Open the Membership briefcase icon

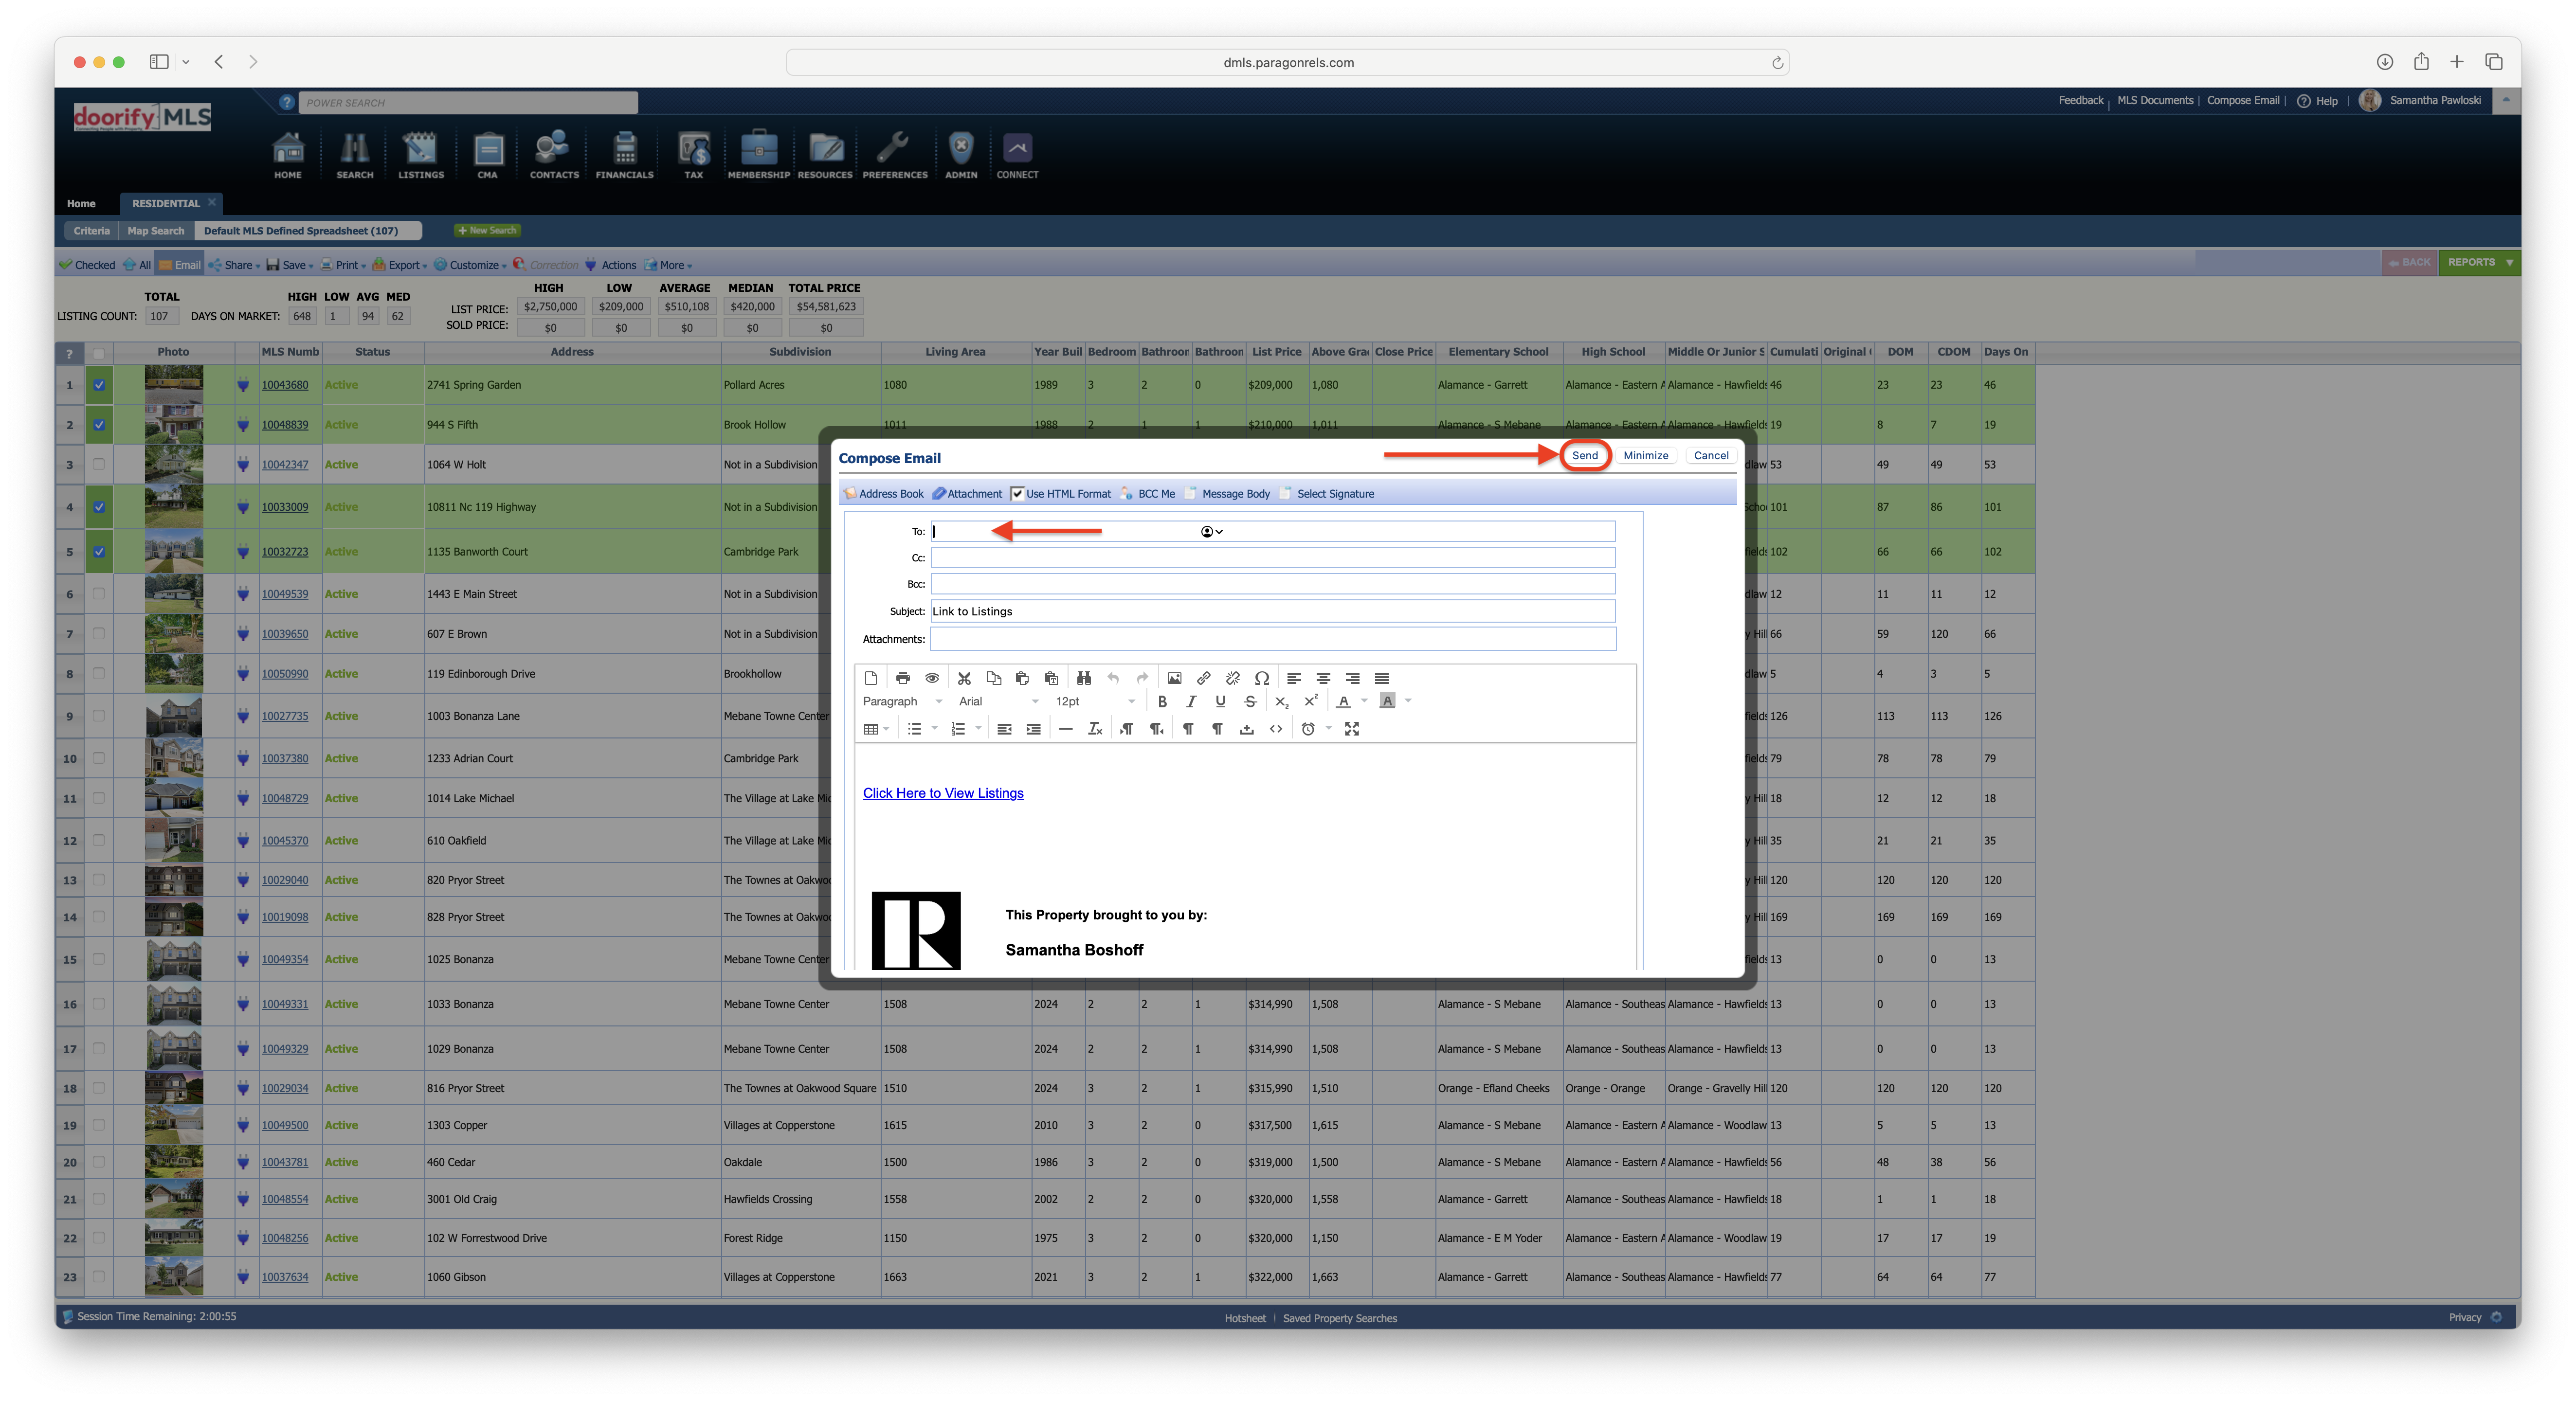pyautogui.click(x=758, y=155)
